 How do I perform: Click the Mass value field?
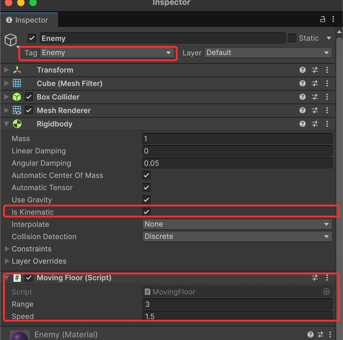237,139
